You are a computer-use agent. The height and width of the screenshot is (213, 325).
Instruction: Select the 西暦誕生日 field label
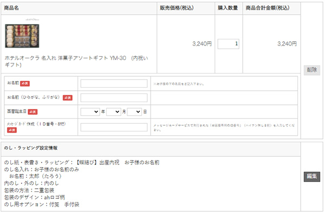point(17,111)
